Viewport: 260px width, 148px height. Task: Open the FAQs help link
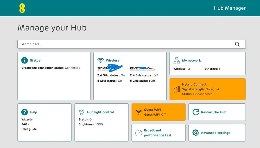pos(25,124)
